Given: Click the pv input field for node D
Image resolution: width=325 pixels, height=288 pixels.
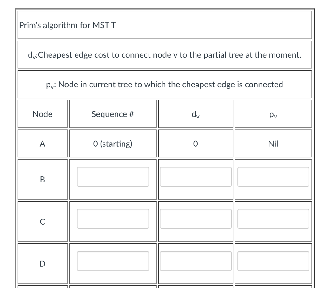Looking at the screenshot, I should 272,261.
